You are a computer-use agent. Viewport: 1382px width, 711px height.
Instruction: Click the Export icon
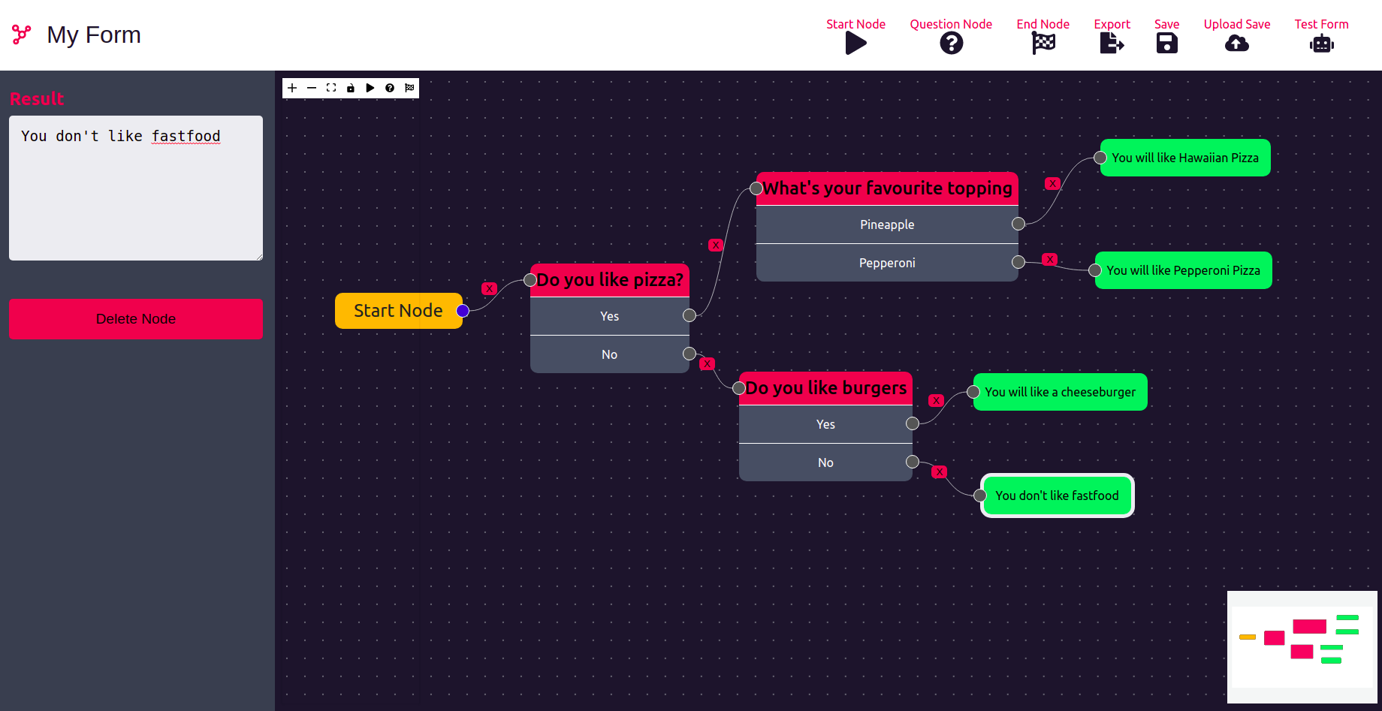pyautogui.click(x=1112, y=44)
